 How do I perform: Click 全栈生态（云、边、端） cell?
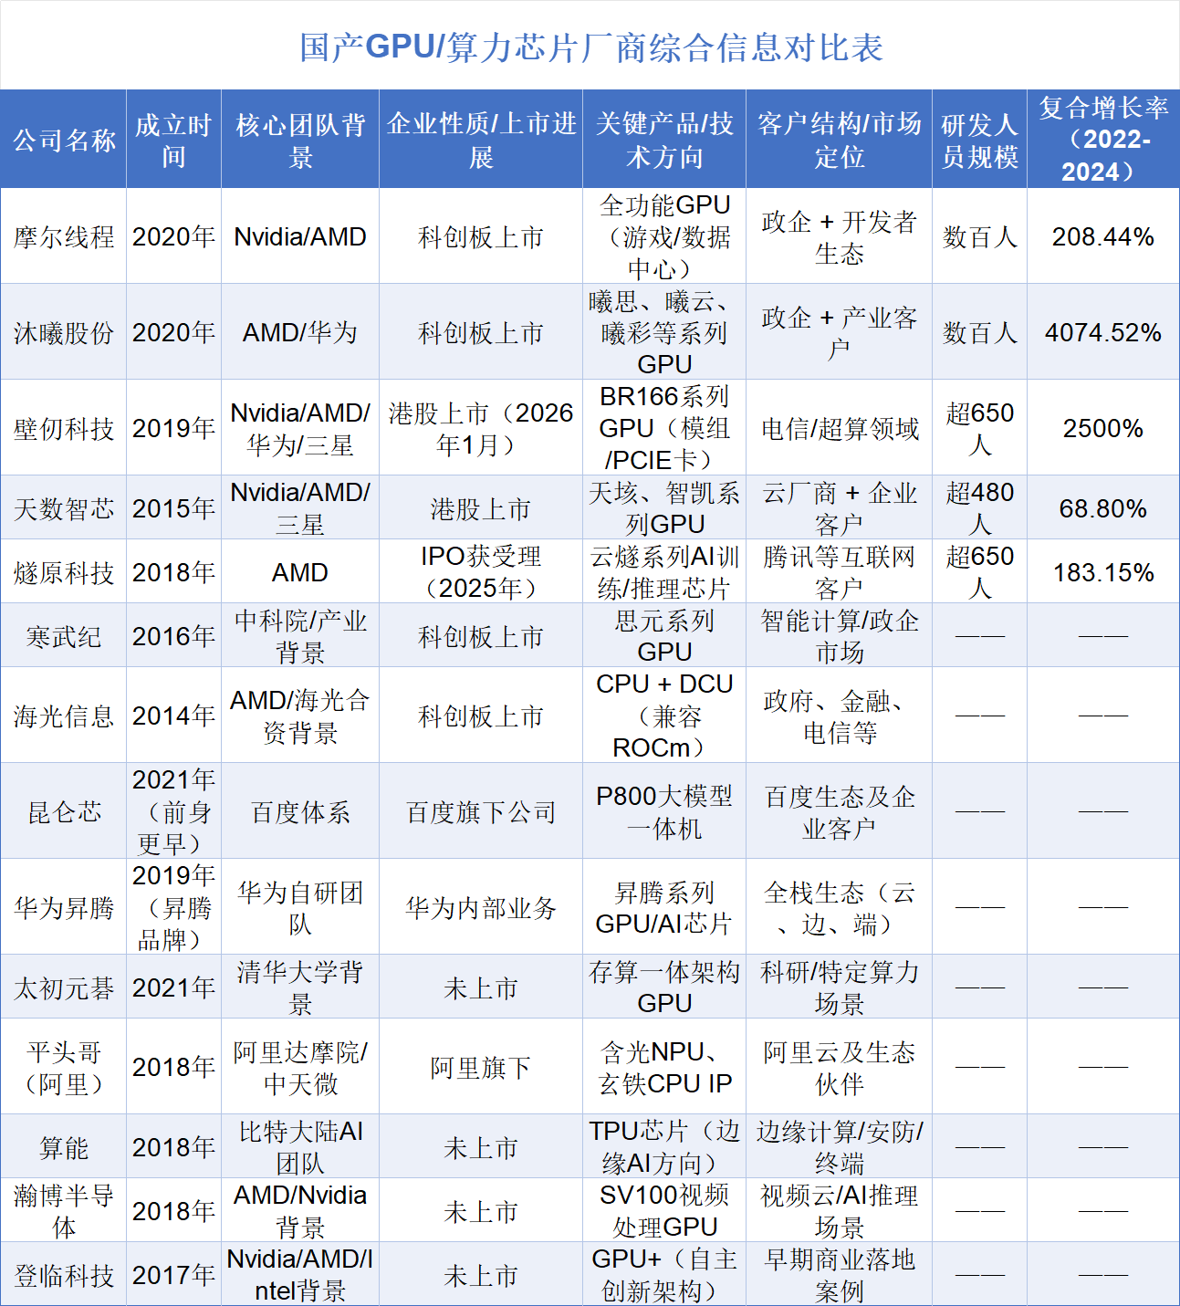click(x=839, y=907)
